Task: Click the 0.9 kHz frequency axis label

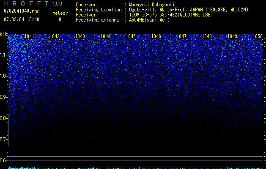Action: coord(3,97)
